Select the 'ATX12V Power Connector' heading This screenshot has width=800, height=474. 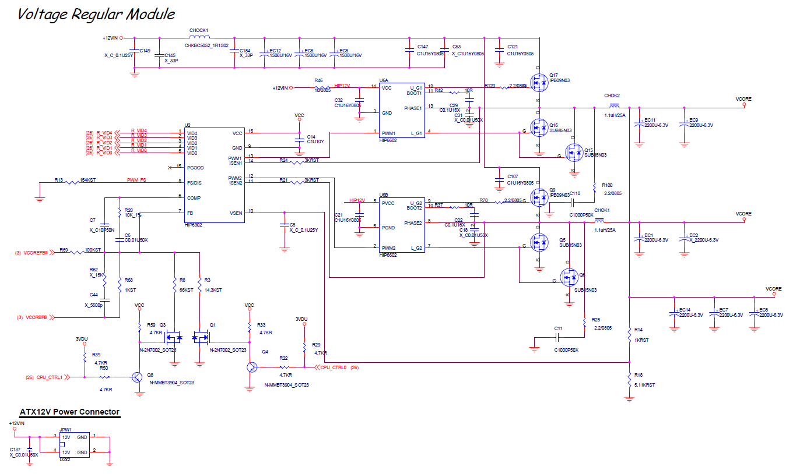69,412
